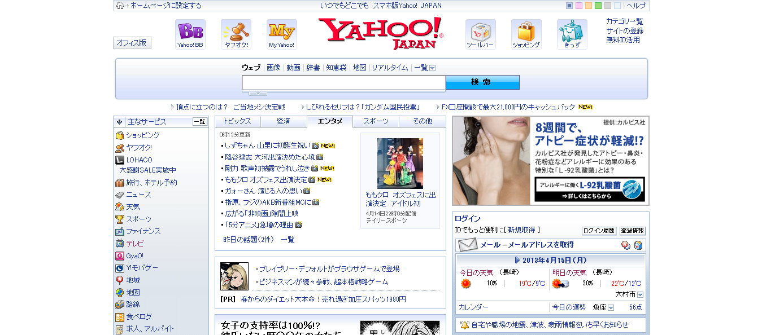Click the 地図 globe icon

pos(120,293)
